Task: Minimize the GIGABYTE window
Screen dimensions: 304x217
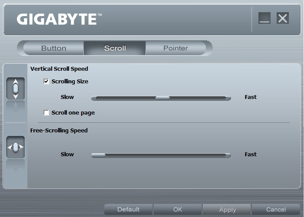Action: click(264, 18)
